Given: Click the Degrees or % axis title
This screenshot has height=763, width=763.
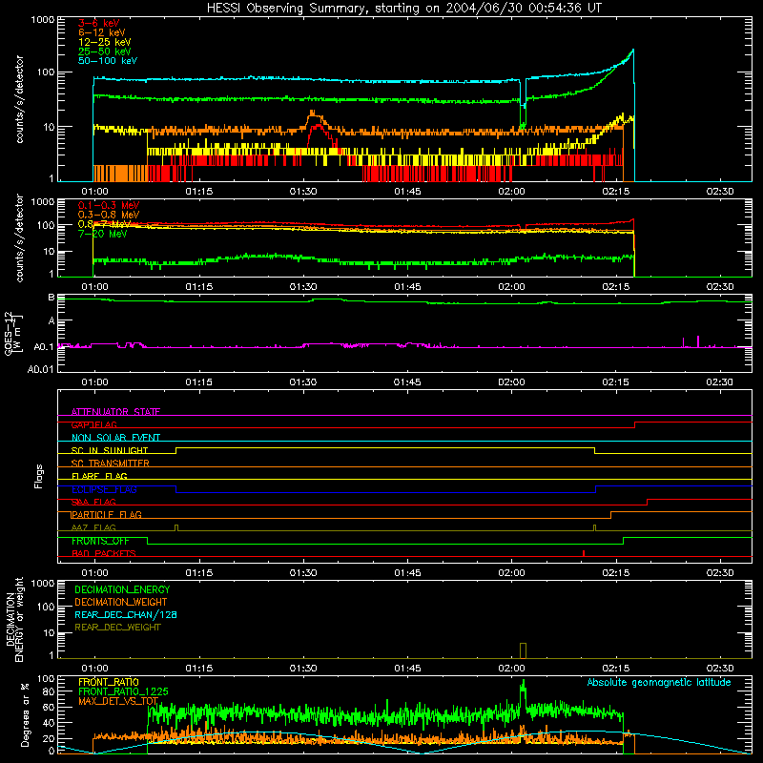Looking at the screenshot, I should 25,714.
